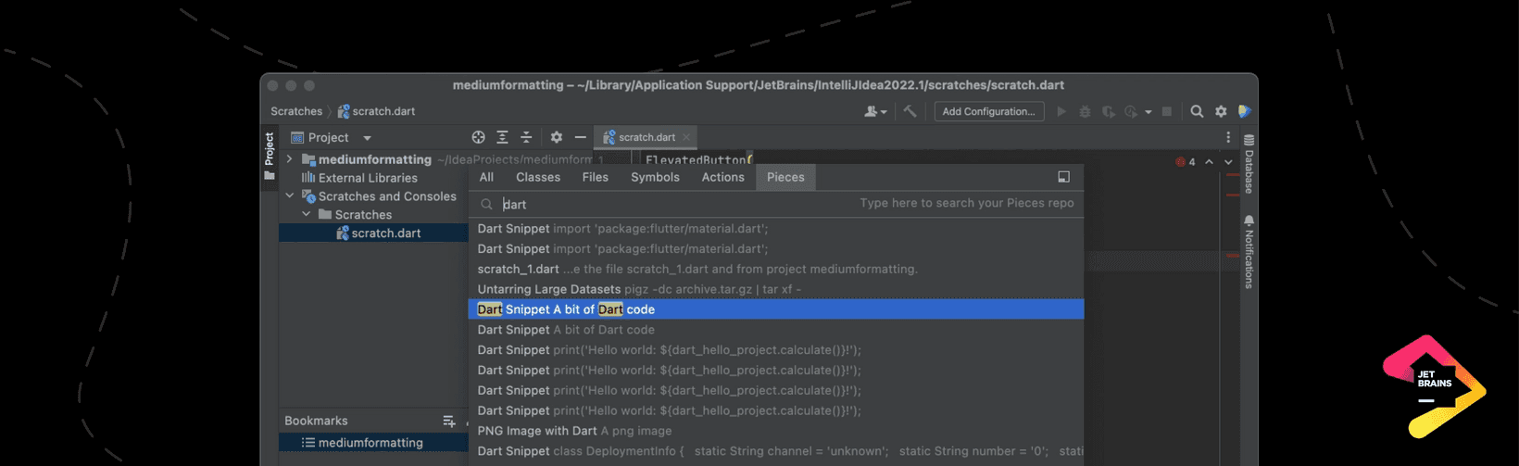1519x466 pixels.
Task: Select Untarring Large Datasets result
Action: [776, 289]
